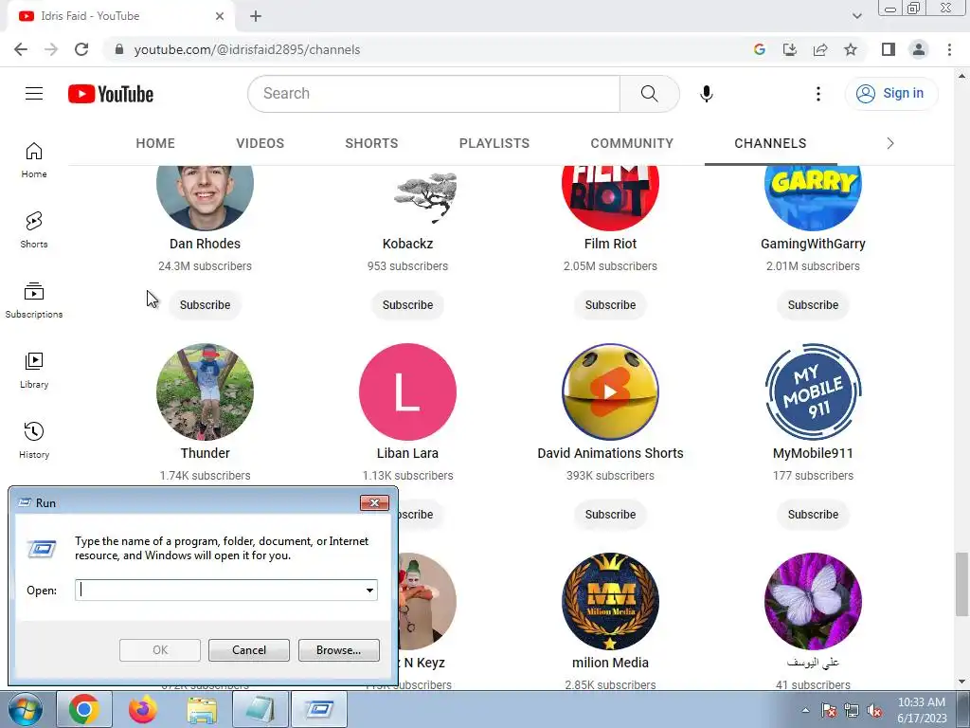Screen dimensions: 970x728
Task: Click the MyMobile911 channel name
Action: 813,453
